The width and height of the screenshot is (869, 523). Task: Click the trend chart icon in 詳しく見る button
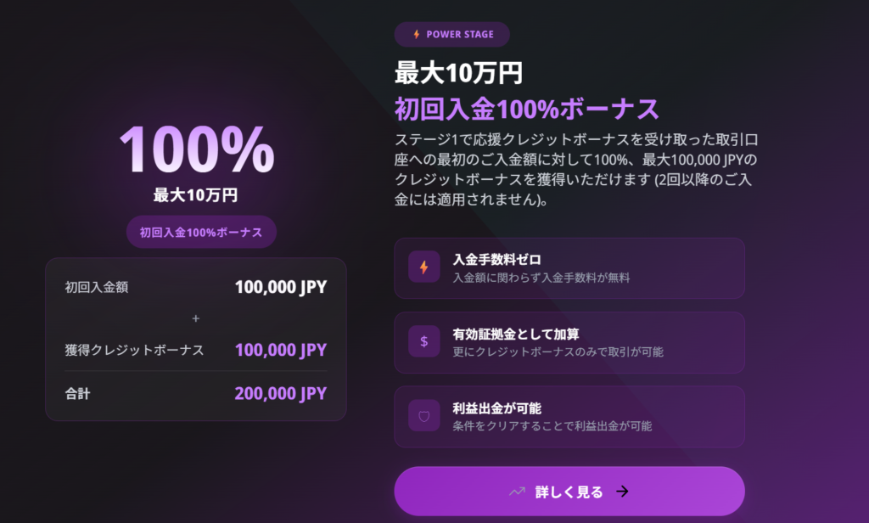517,492
